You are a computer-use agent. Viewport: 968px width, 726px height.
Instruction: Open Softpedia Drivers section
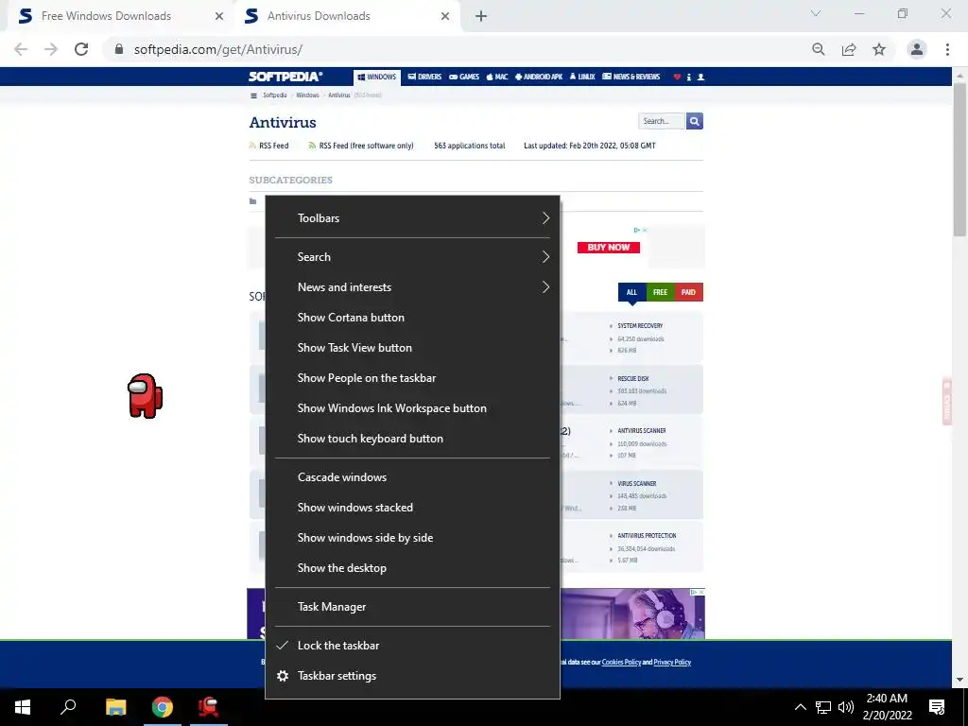[424, 78]
